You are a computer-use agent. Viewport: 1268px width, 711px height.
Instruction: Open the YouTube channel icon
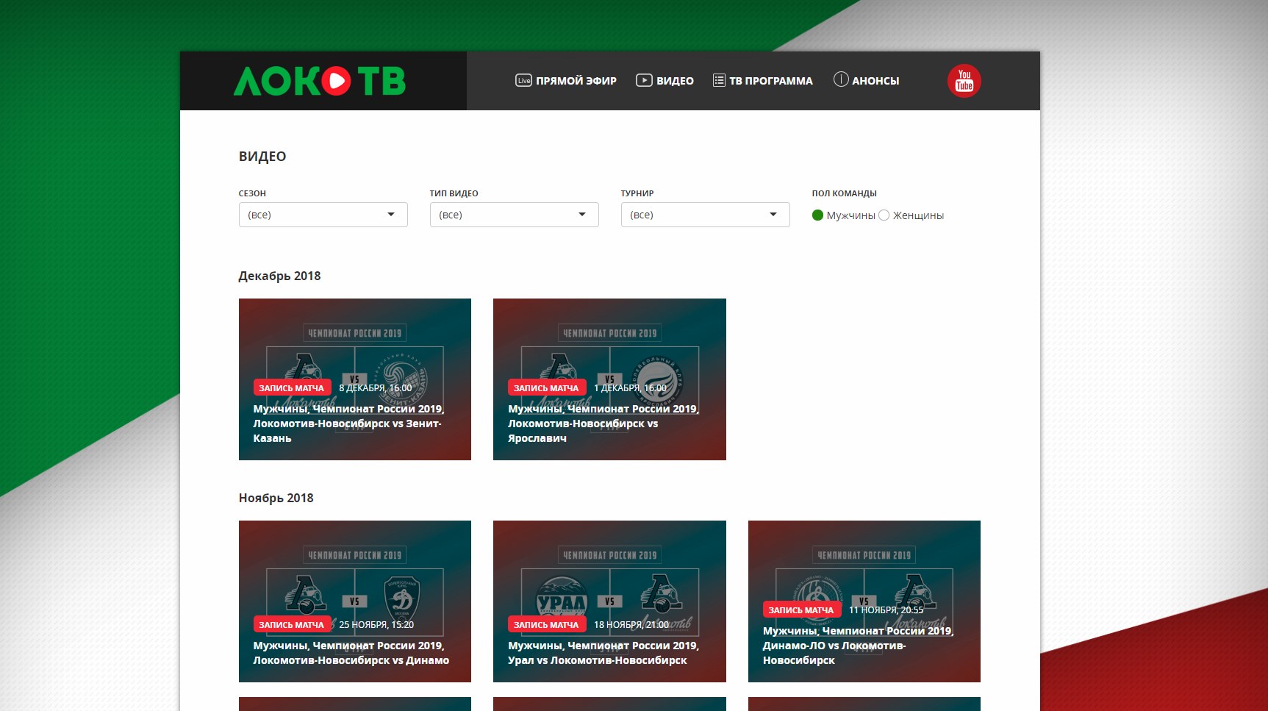(964, 81)
